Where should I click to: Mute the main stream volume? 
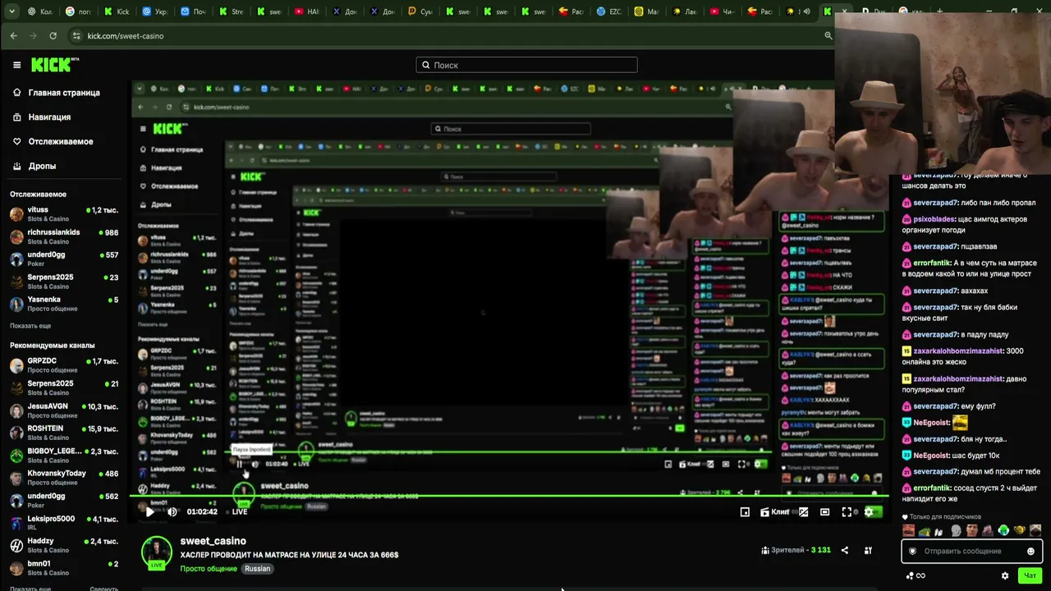point(172,511)
